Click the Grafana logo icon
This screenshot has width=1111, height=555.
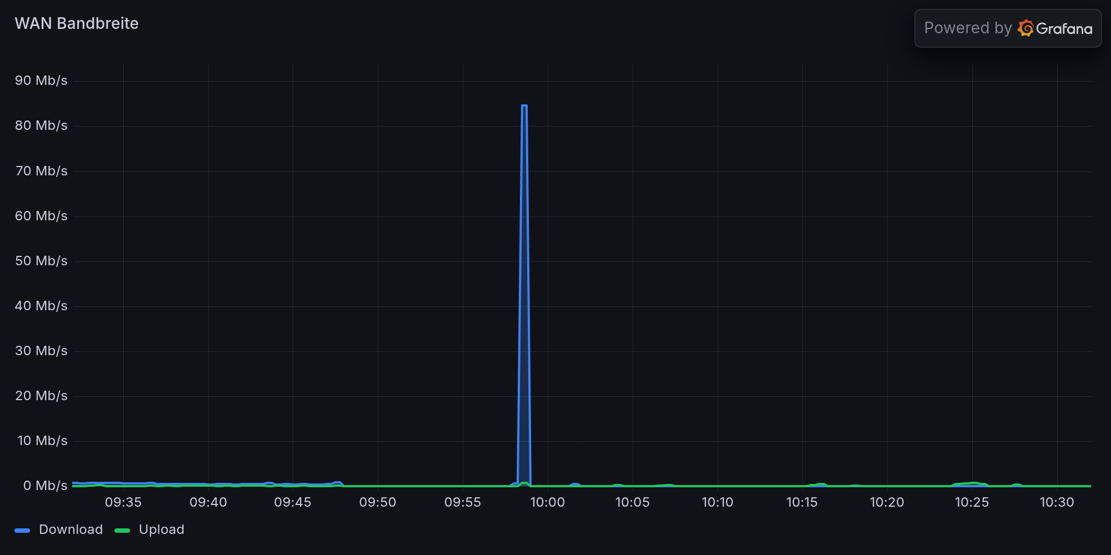click(1025, 28)
